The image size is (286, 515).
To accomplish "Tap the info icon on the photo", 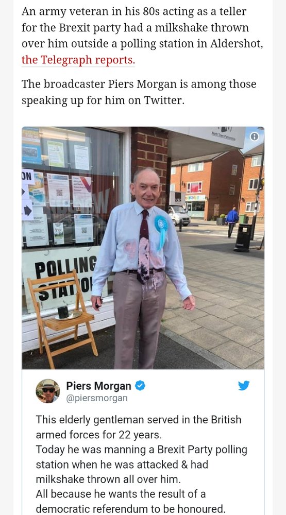I will [254, 136].
